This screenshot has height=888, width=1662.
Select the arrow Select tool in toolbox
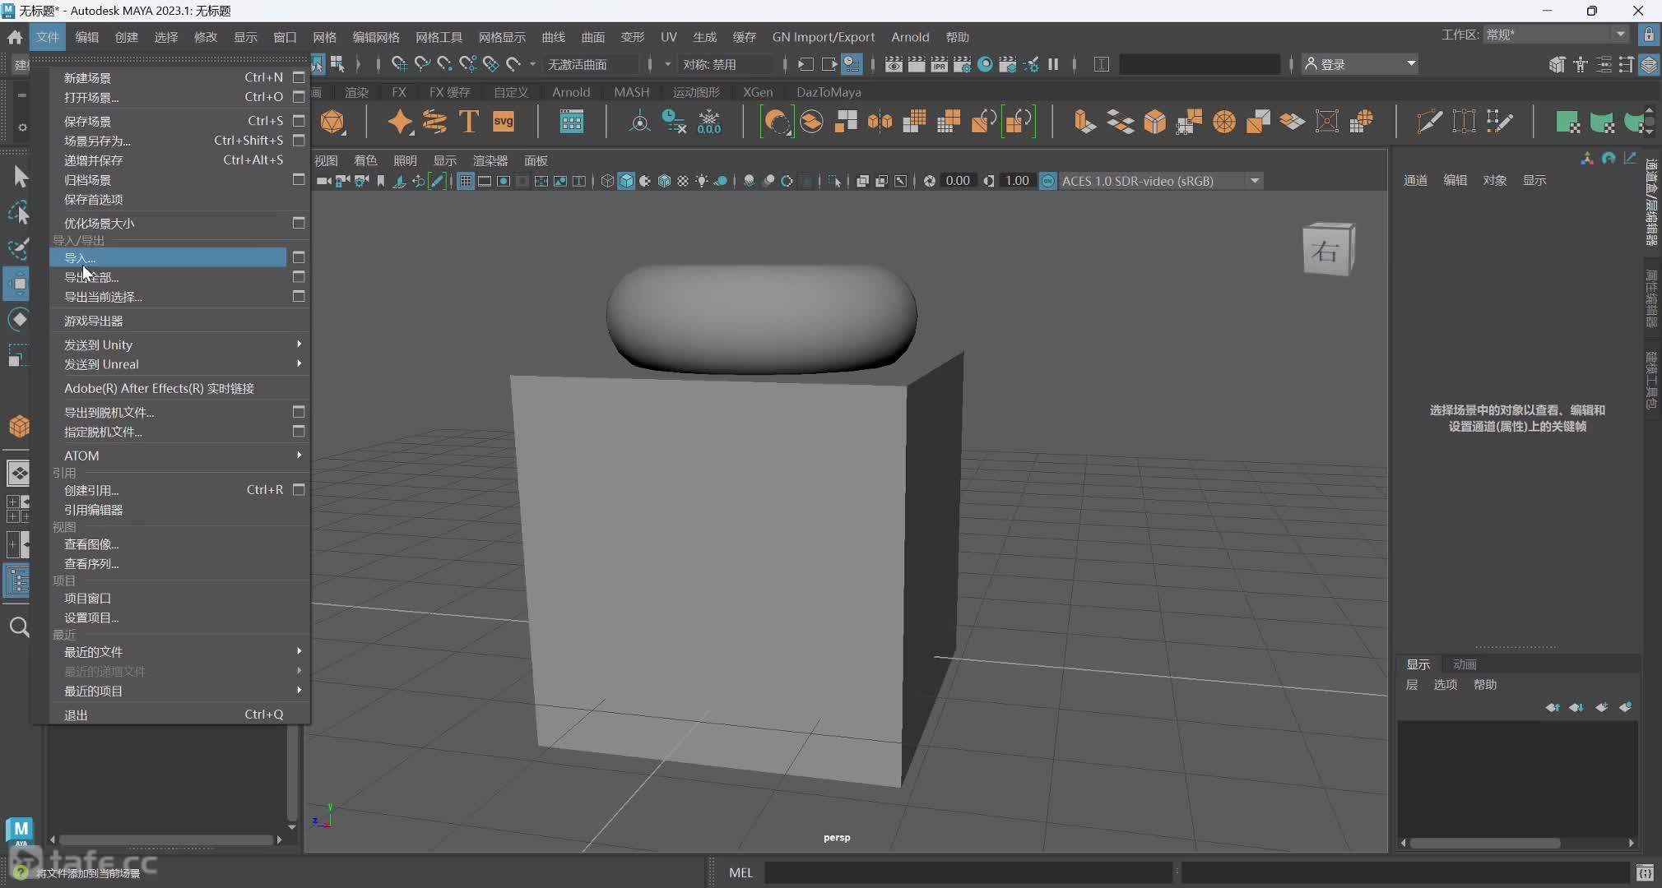tap(20, 177)
